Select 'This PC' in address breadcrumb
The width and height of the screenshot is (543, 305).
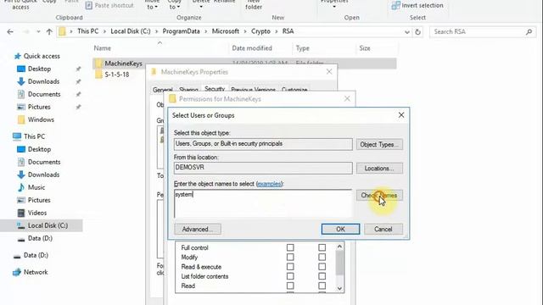pyautogui.click(x=87, y=31)
